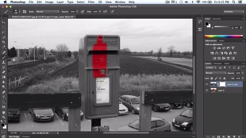Hide the Layer 0 copy layer
The image size is (246, 138).
tap(207, 84)
